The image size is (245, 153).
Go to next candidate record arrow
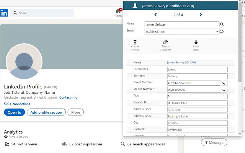click(x=201, y=15)
